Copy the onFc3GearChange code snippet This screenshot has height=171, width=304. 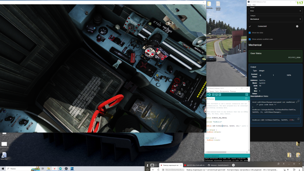[299, 101]
